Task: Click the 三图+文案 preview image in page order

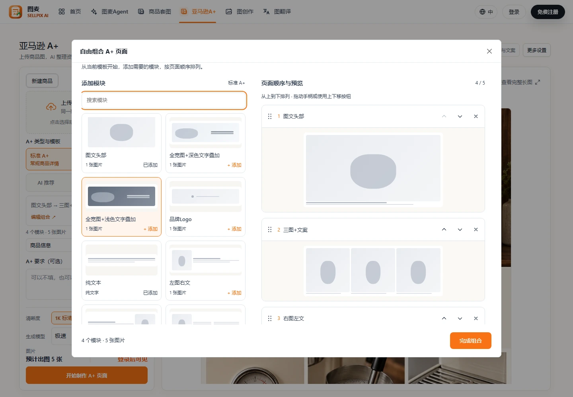Action: 373,271
